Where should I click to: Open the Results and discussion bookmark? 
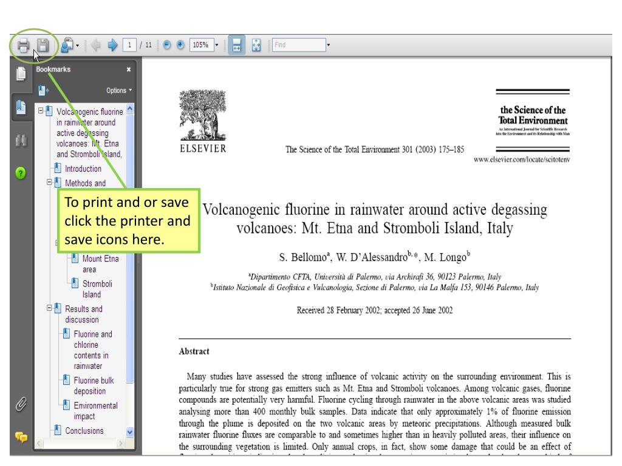[x=84, y=314]
